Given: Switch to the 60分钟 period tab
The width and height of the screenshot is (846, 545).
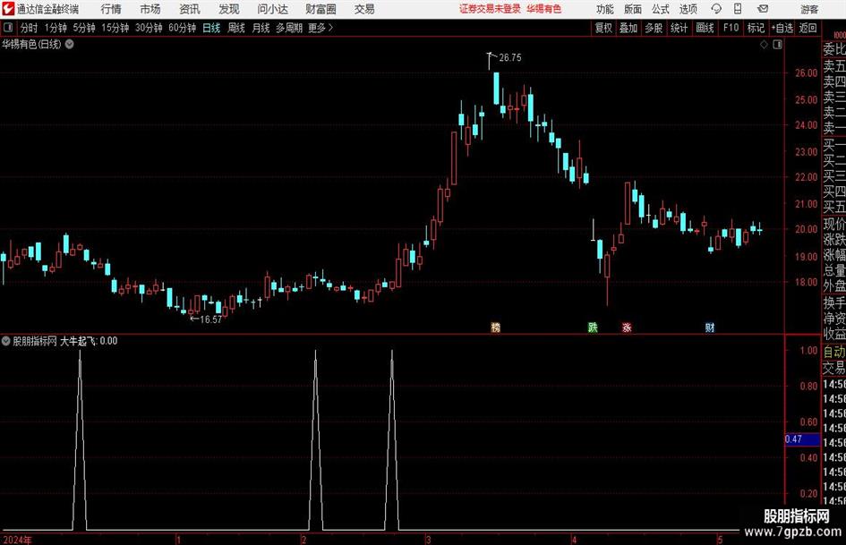Looking at the screenshot, I should coord(183,28).
